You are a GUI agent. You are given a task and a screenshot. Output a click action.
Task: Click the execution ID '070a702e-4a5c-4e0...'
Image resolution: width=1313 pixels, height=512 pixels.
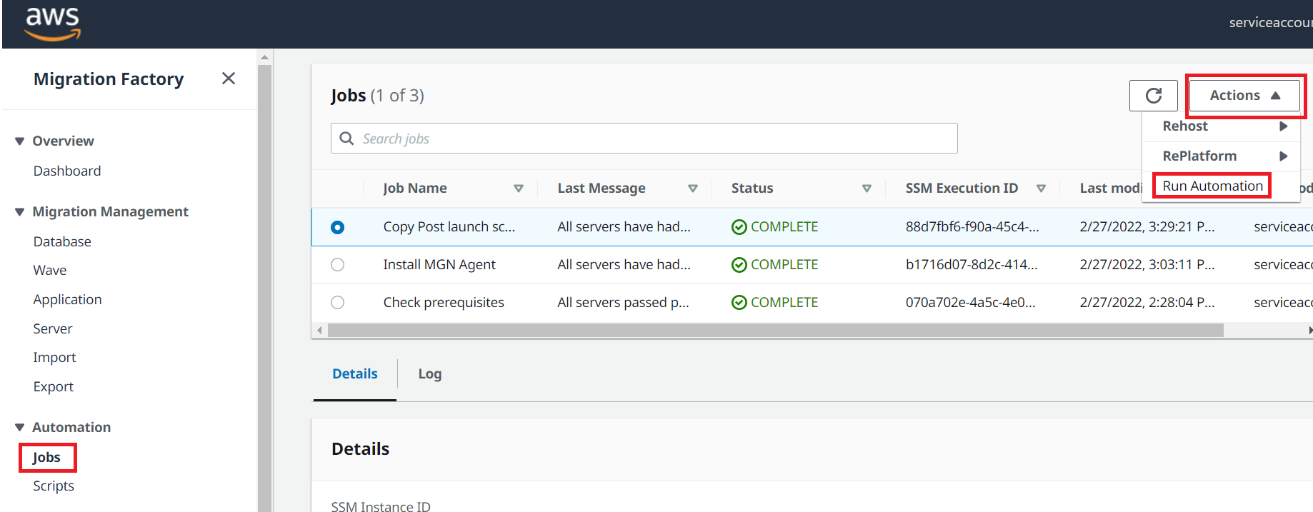point(971,303)
